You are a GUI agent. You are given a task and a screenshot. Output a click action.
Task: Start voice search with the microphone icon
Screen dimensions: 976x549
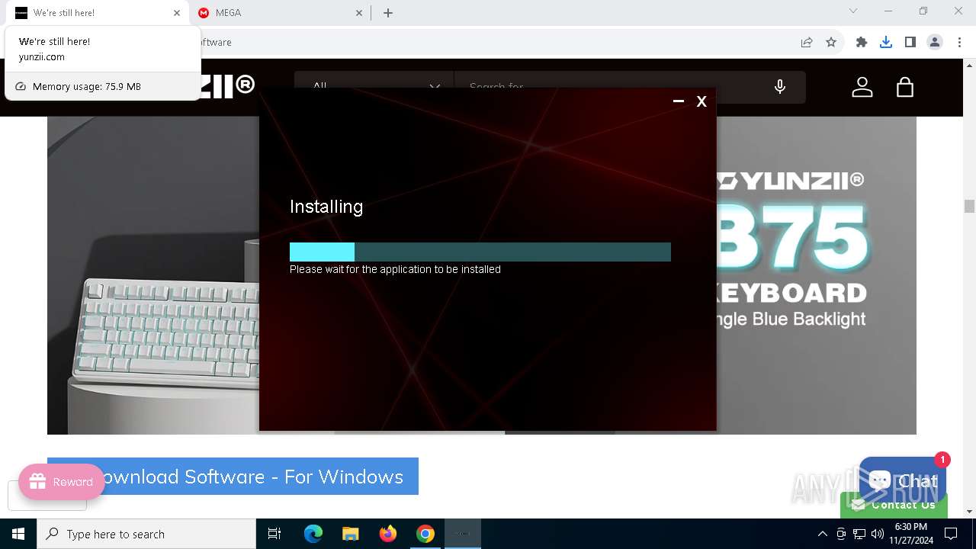click(780, 87)
